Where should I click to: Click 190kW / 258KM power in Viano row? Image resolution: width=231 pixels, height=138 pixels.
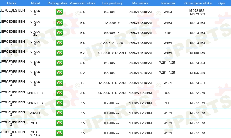[140, 113]
